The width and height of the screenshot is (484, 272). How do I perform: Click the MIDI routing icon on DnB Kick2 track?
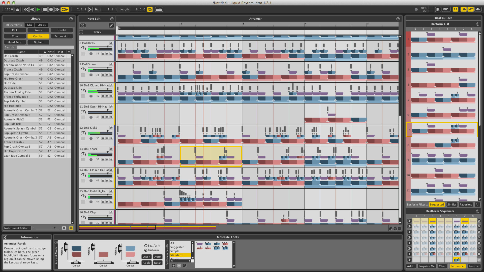click(111, 43)
